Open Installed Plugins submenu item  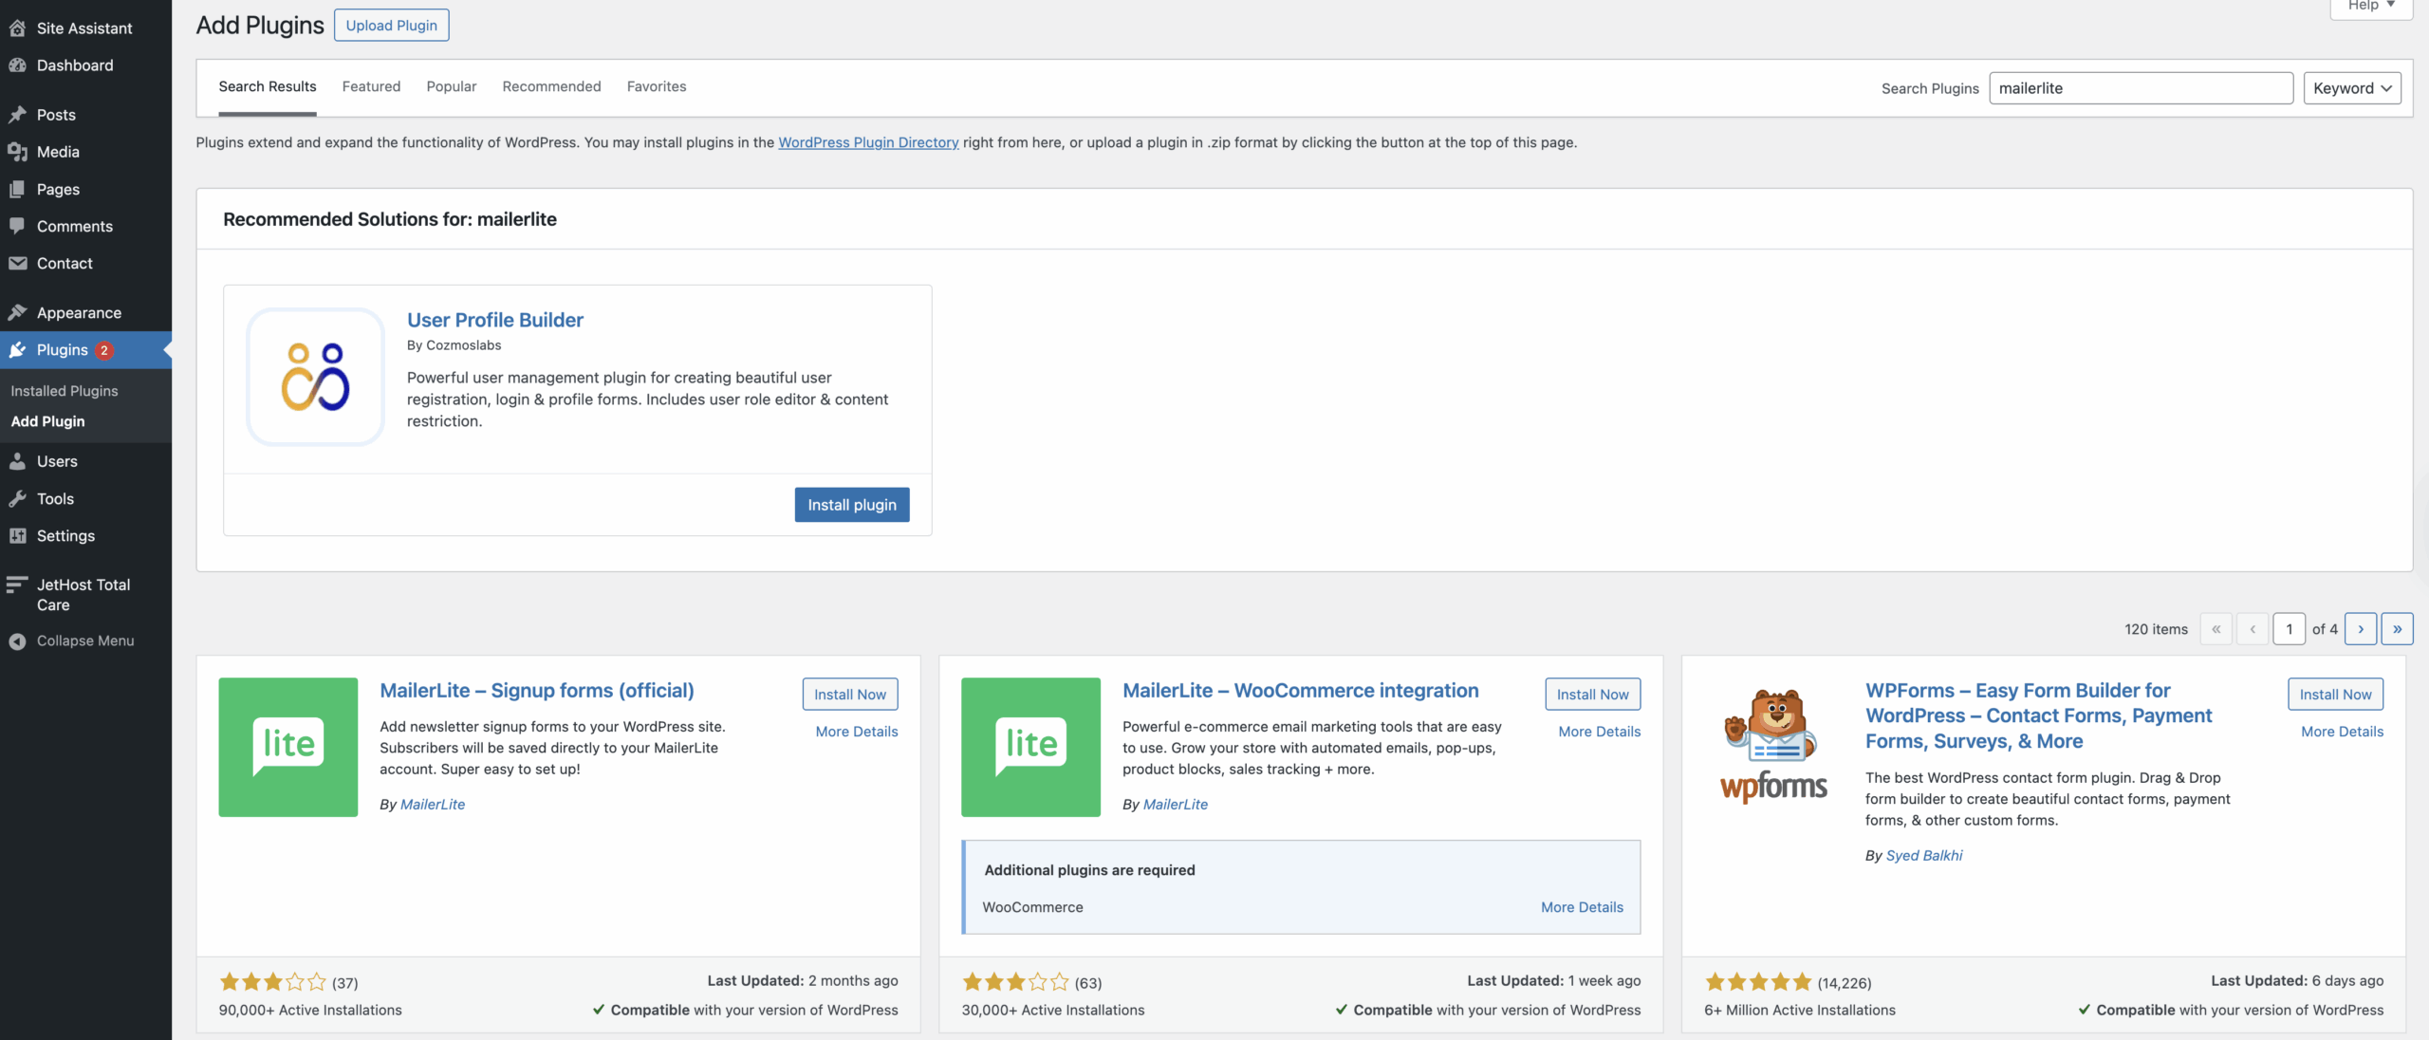(65, 391)
